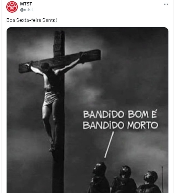Click the leftmost soldier looking up
Viewport: 177px width, 193px height.
pos(99,178)
